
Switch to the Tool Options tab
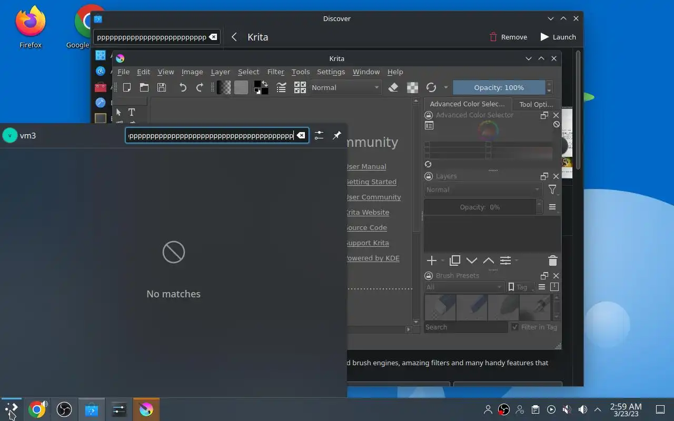click(x=536, y=104)
